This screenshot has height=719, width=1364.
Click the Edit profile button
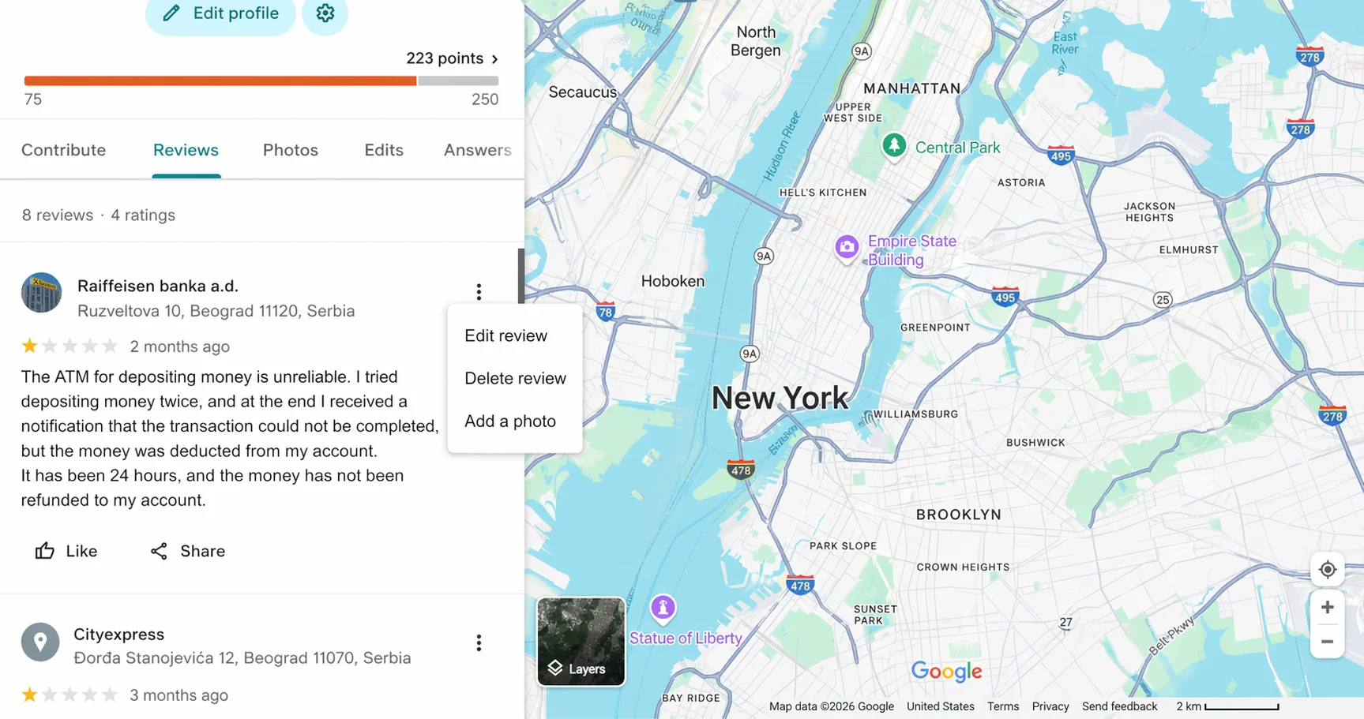pos(220,13)
